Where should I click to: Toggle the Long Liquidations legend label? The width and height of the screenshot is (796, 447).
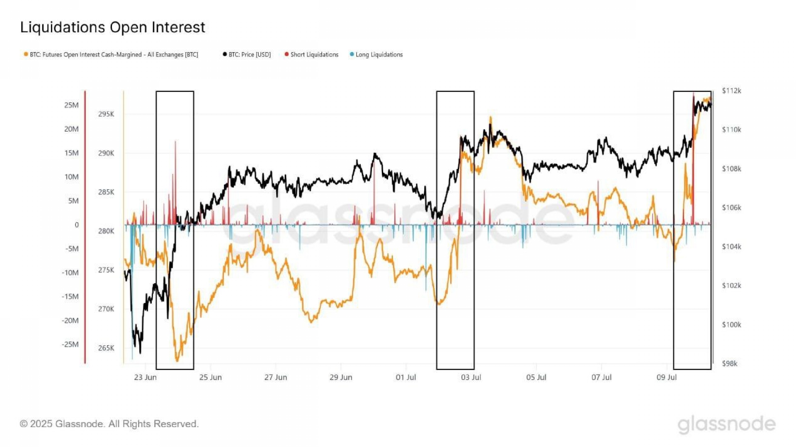pyautogui.click(x=379, y=55)
